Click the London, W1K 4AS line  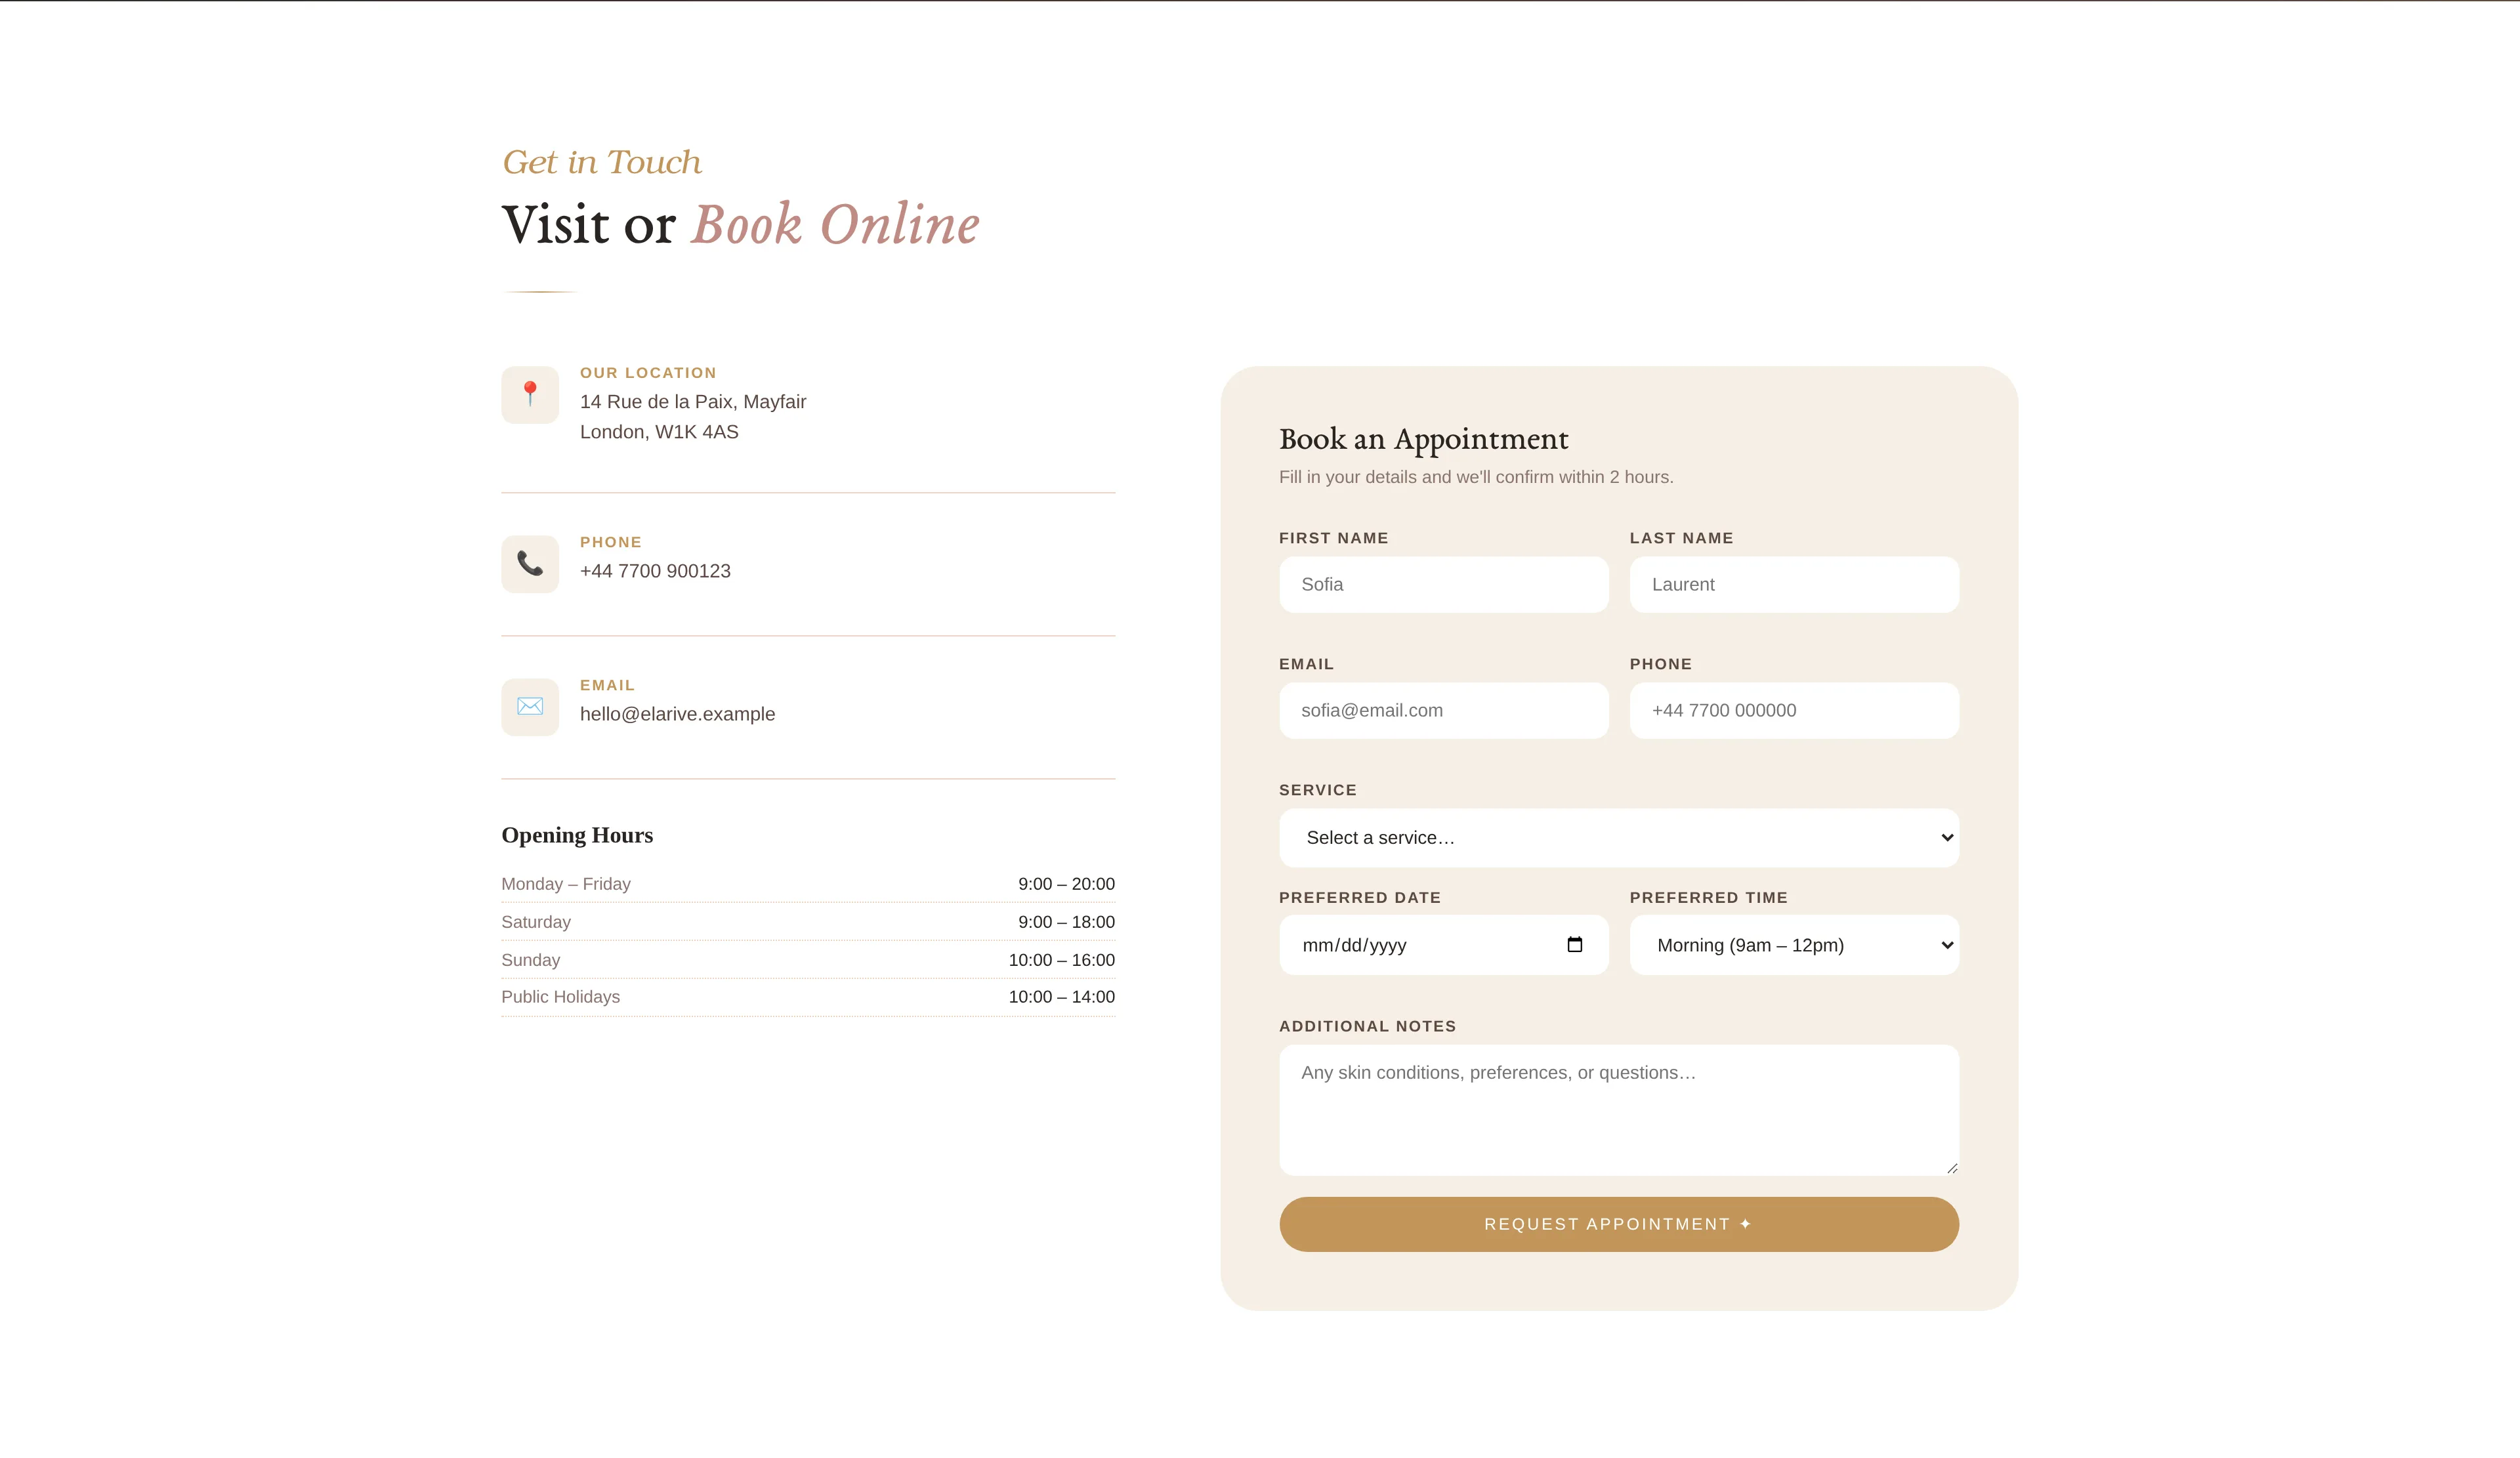659,432
